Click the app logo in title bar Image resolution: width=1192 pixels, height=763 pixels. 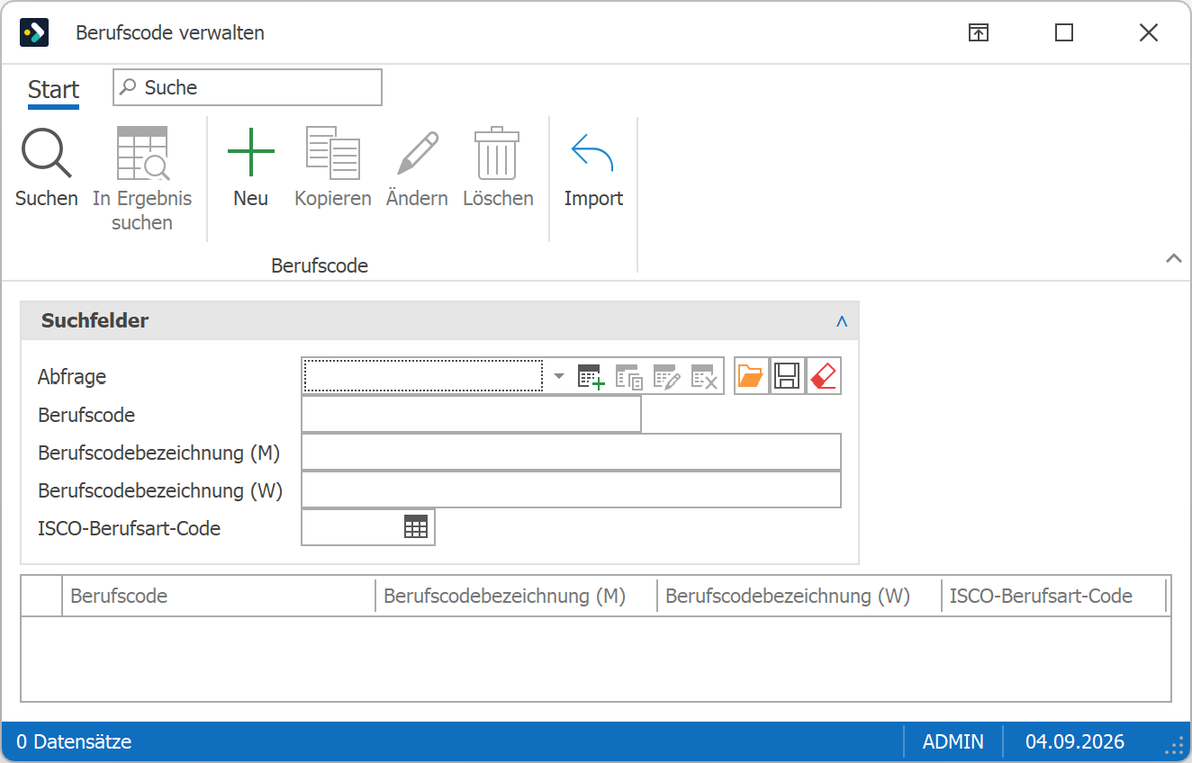pyautogui.click(x=34, y=32)
